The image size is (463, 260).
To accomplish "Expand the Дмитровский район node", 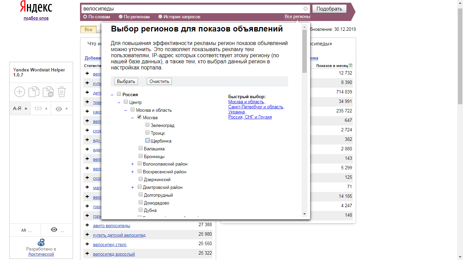I will click(x=133, y=187).
